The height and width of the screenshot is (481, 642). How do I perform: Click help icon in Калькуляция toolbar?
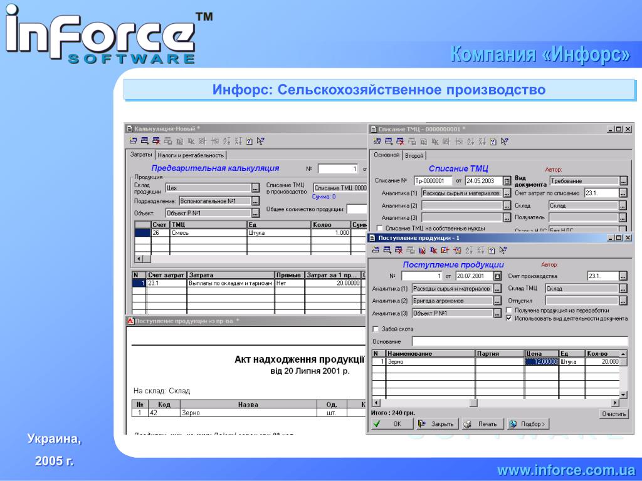[x=250, y=141]
